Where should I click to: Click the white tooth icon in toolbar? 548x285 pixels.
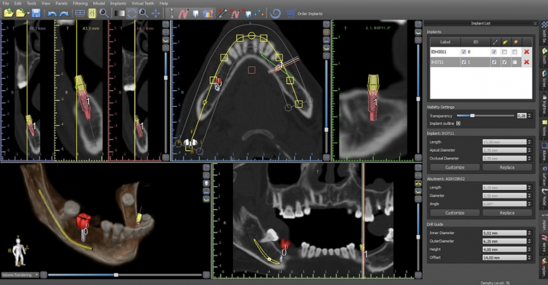pos(196,13)
